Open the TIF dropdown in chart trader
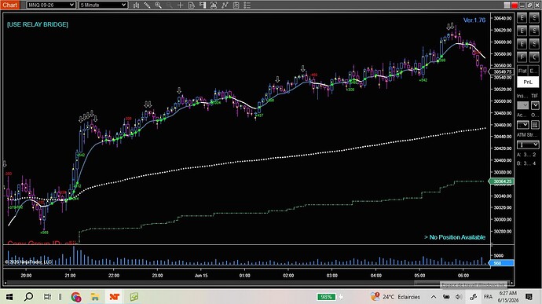 535,105
